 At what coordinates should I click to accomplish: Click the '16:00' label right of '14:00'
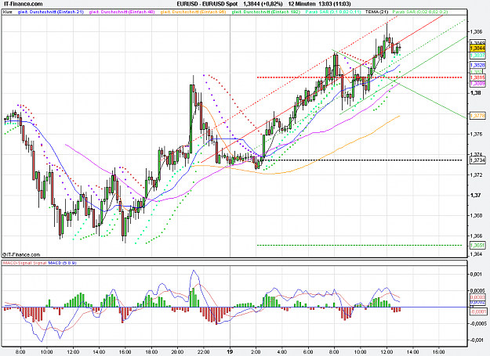click(438, 352)
